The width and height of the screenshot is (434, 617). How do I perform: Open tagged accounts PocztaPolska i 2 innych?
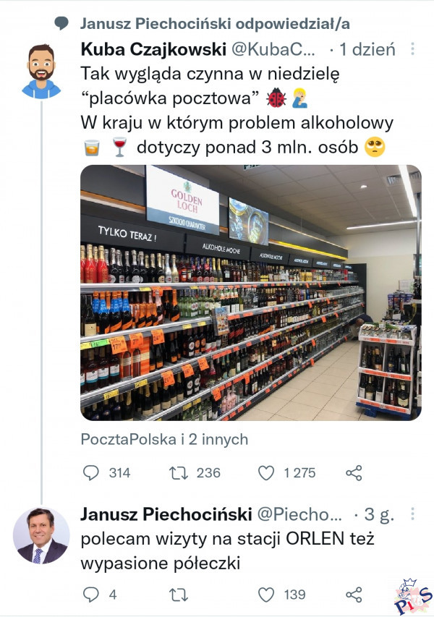click(164, 439)
